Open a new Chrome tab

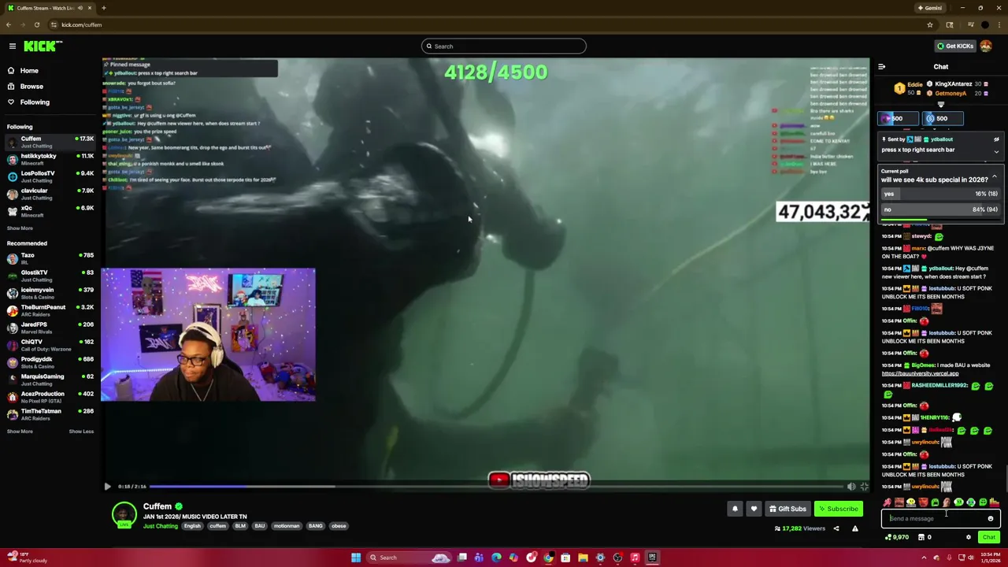(104, 8)
